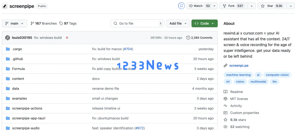
Task: Open pull request #672 link
Action: [x=140, y=128]
